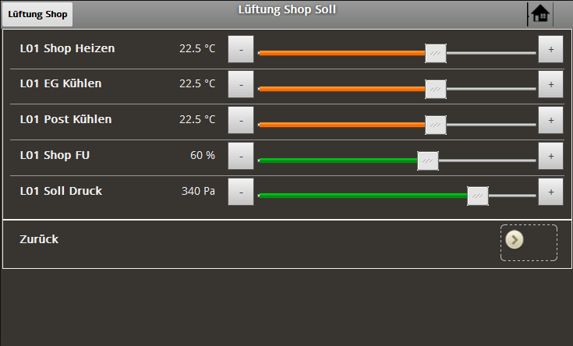Decrease L01 EG Kühlen setpoint
This screenshot has width=573, height=346.
[241, 84]
